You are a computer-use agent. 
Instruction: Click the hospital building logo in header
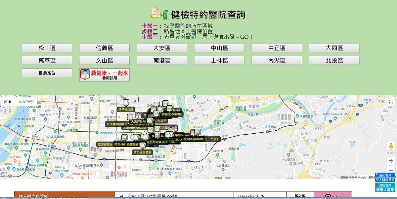coord(159,13)
